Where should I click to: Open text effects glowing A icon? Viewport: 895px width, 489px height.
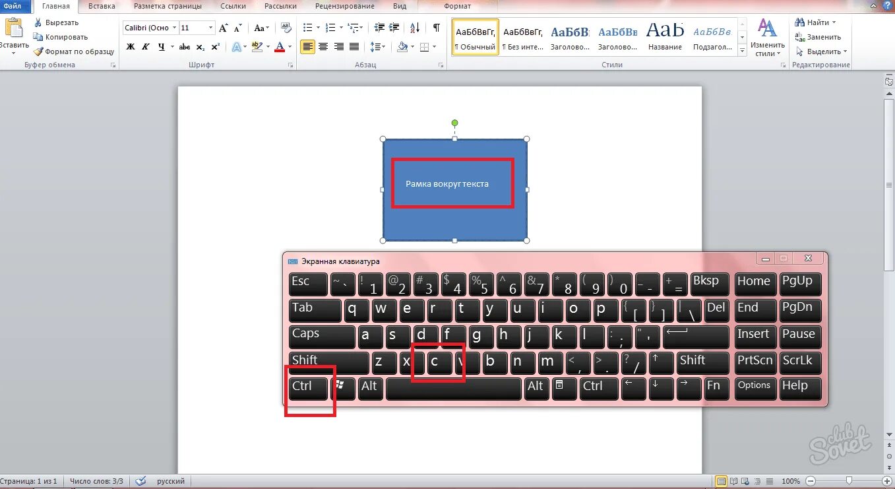click(x=236, y=47)
